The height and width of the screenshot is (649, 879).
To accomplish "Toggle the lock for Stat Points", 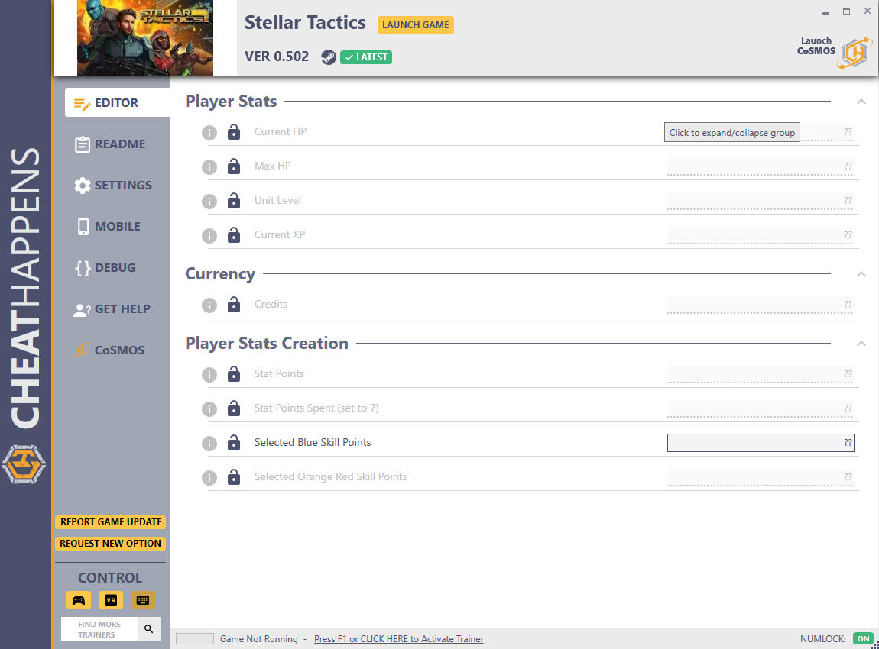I will 234,373.
